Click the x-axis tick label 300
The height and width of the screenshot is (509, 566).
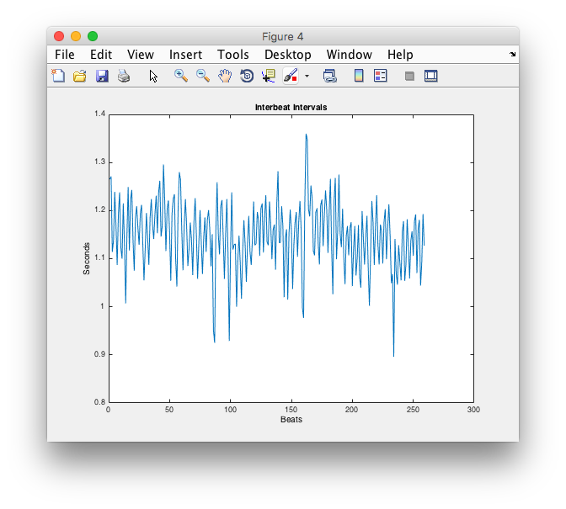[x=473, y=410]
